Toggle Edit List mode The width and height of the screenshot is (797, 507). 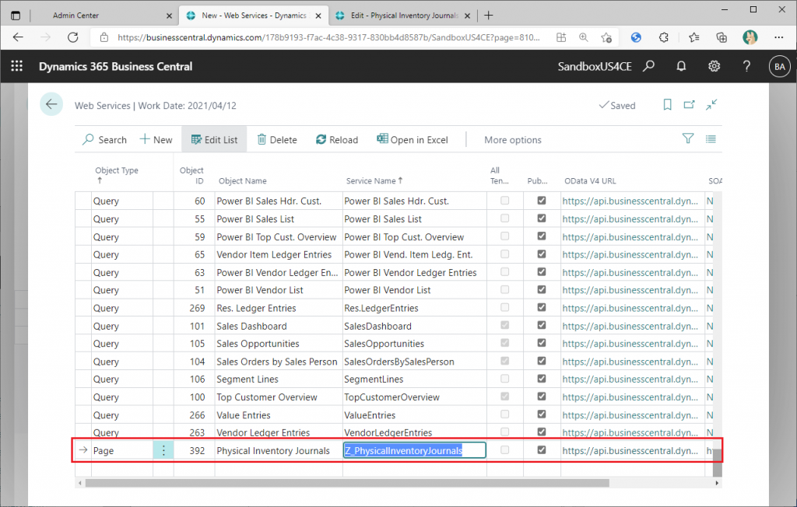click(214, 140)
